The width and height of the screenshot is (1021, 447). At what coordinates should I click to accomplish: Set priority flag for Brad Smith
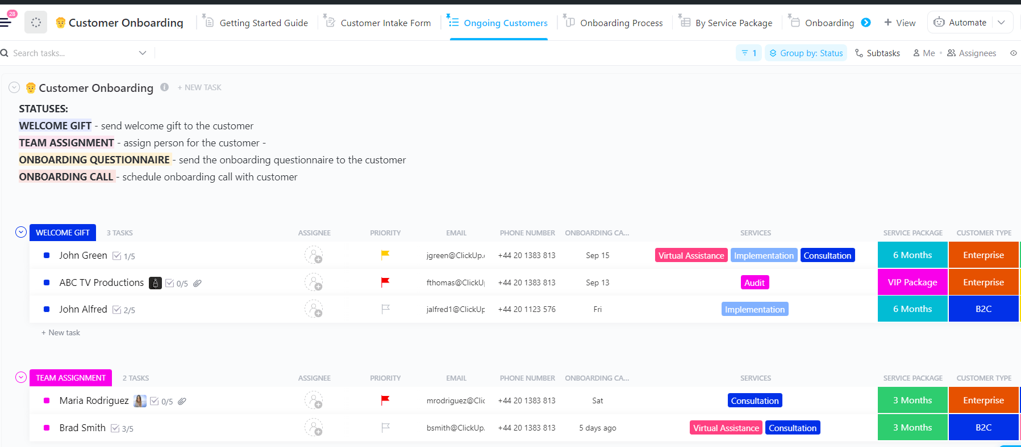coord(385,428)
